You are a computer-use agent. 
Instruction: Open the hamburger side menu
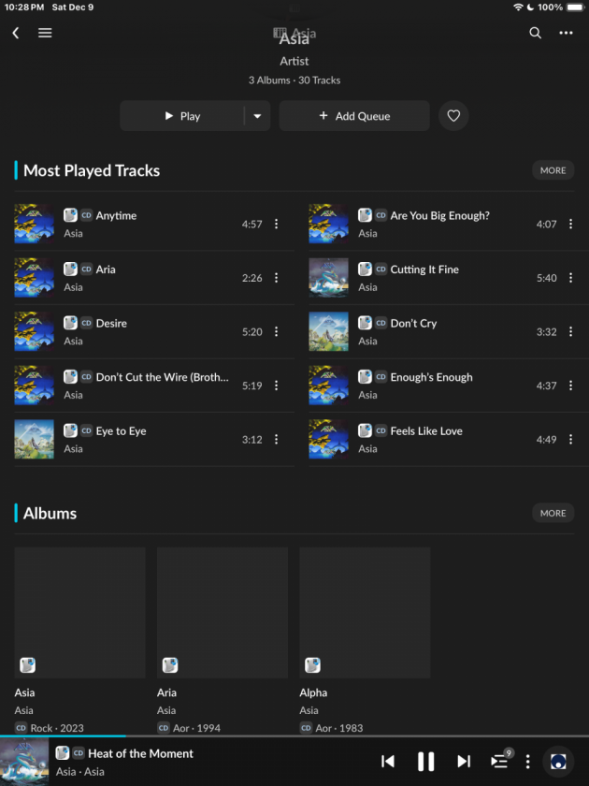pos(45,33)
